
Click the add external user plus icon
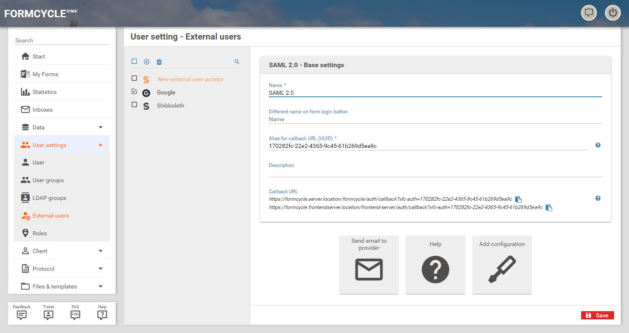(147, 62)
